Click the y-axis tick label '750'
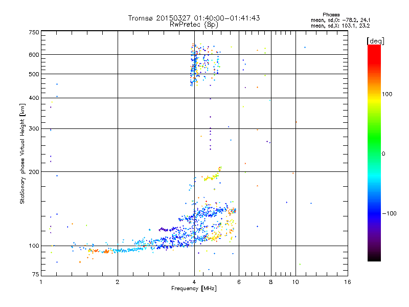The width and height of the screenshot is (409, 307). (34, 32)
